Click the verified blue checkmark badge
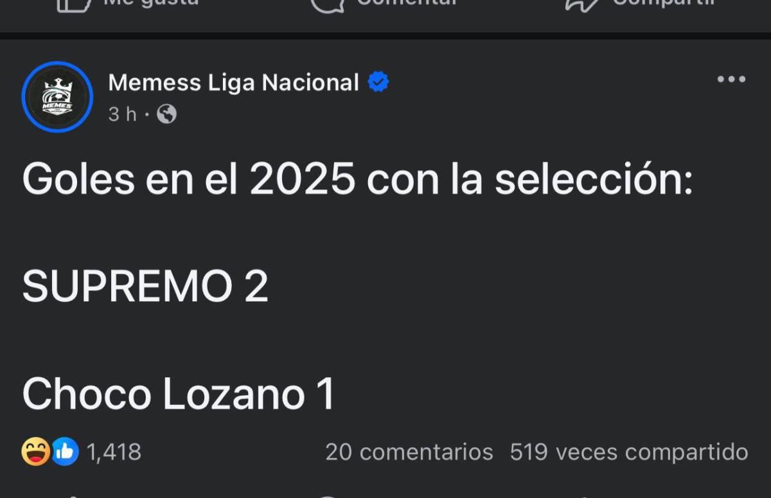Image resolution: width=771 pixels, height=498 pixels. [377, 82]
